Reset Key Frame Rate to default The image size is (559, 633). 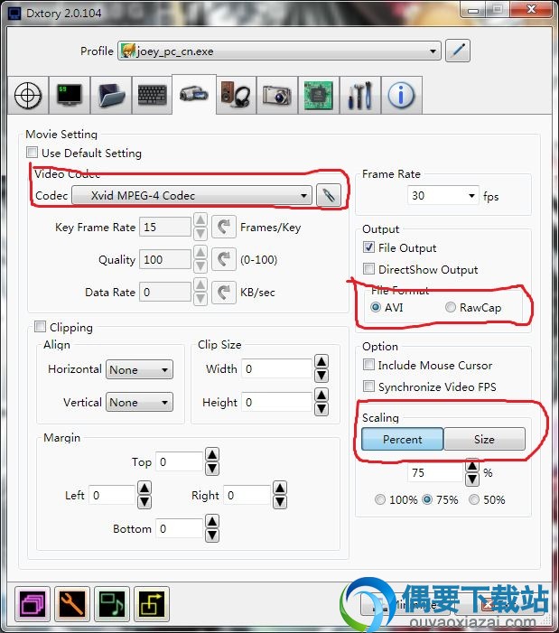coord(224,227)
